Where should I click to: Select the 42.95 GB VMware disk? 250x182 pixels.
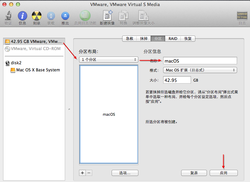click(34, 42)
